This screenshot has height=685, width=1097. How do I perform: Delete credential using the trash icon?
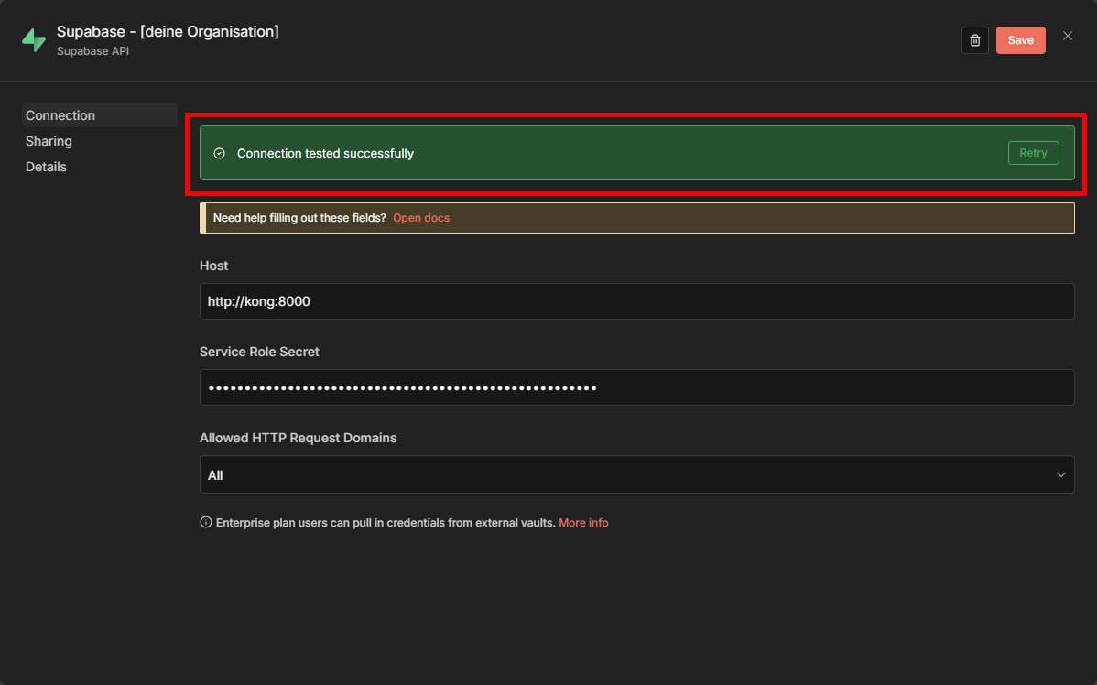tap(975, 40)
